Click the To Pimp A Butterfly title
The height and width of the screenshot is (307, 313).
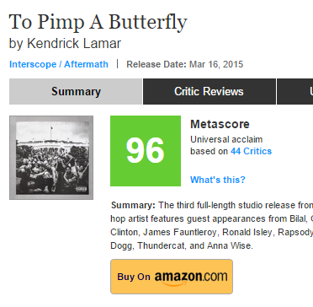(98, 22)
